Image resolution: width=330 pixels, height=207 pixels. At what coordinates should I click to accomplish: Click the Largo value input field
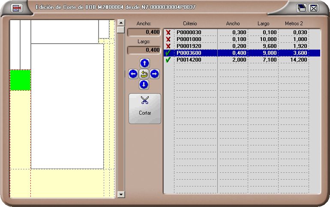[144, 50]
